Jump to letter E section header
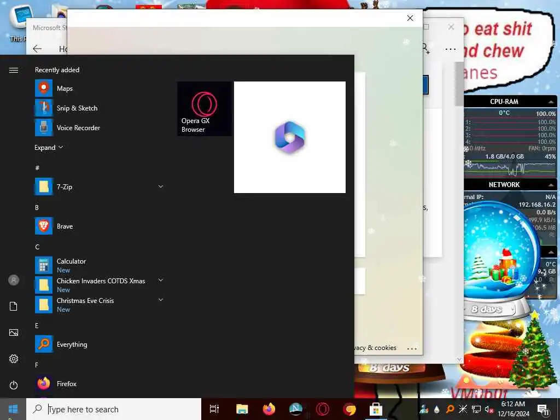 click(x=37, y=325)
